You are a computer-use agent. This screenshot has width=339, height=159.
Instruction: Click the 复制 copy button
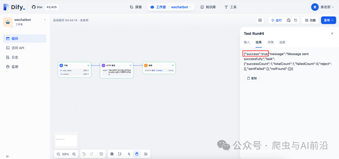click(x=252, y=78)
